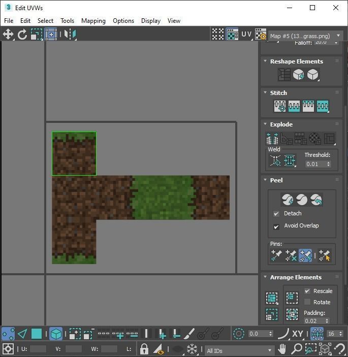Click Flatten custom icon in Explode

[x=329, y=139]
